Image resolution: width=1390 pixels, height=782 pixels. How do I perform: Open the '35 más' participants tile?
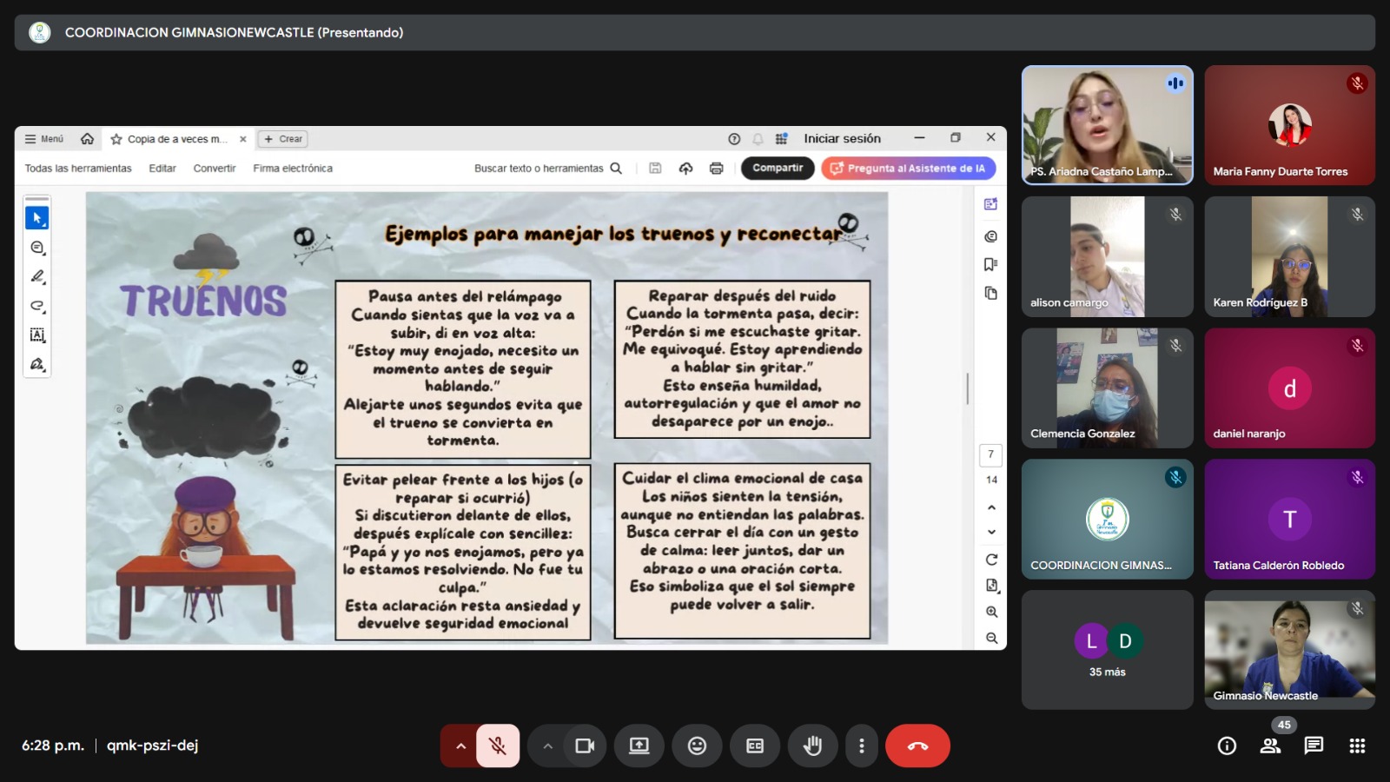(x=1107, y=650)
